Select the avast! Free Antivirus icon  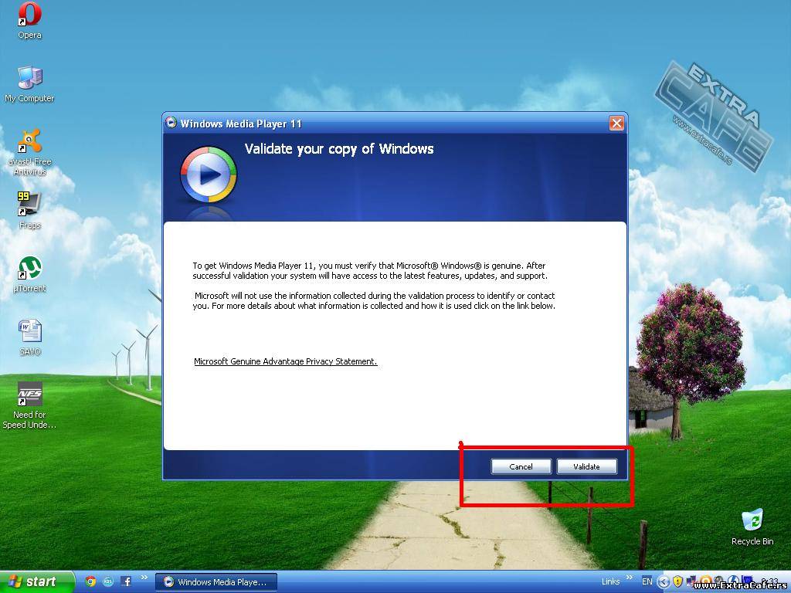(29, 151)
